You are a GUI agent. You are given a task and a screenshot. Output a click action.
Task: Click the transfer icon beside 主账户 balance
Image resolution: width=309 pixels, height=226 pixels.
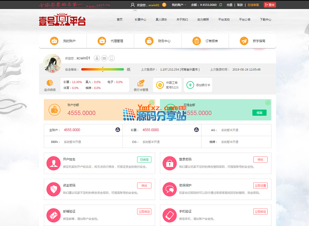tap(118, 130)
